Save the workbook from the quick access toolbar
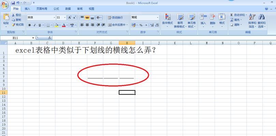This screenshot has height=136, width=276. click(x=13, y=3)
